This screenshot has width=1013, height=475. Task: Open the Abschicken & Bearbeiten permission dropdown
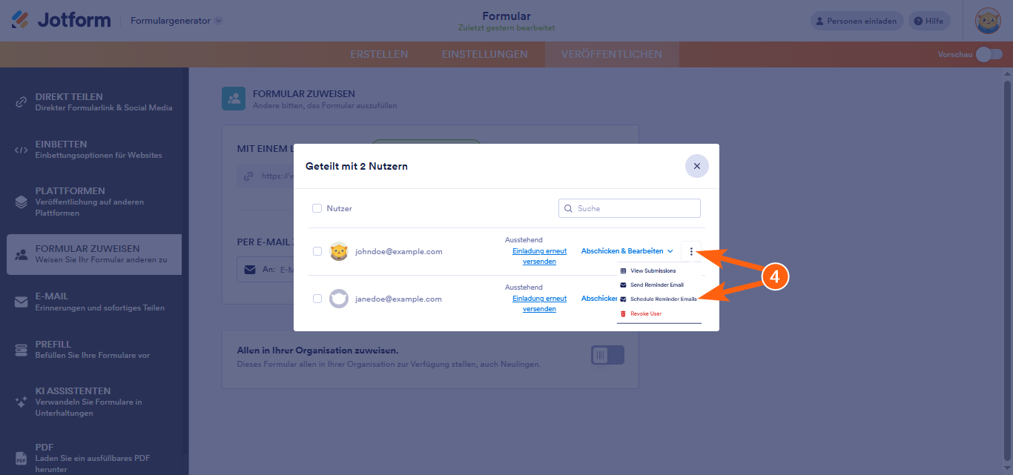click(627, 251)
